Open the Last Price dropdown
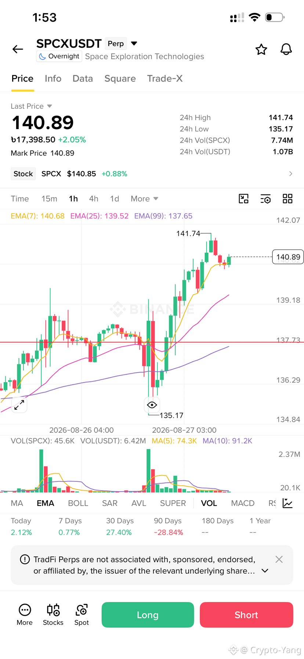 tap(31, 106)
